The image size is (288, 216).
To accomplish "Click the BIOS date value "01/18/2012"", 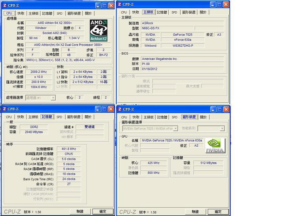I will click(182, 69).
